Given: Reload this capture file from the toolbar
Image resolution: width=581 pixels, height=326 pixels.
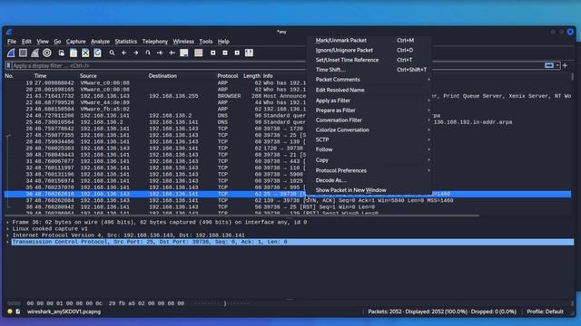Looking at the screenshot, I should click(97, 53).
